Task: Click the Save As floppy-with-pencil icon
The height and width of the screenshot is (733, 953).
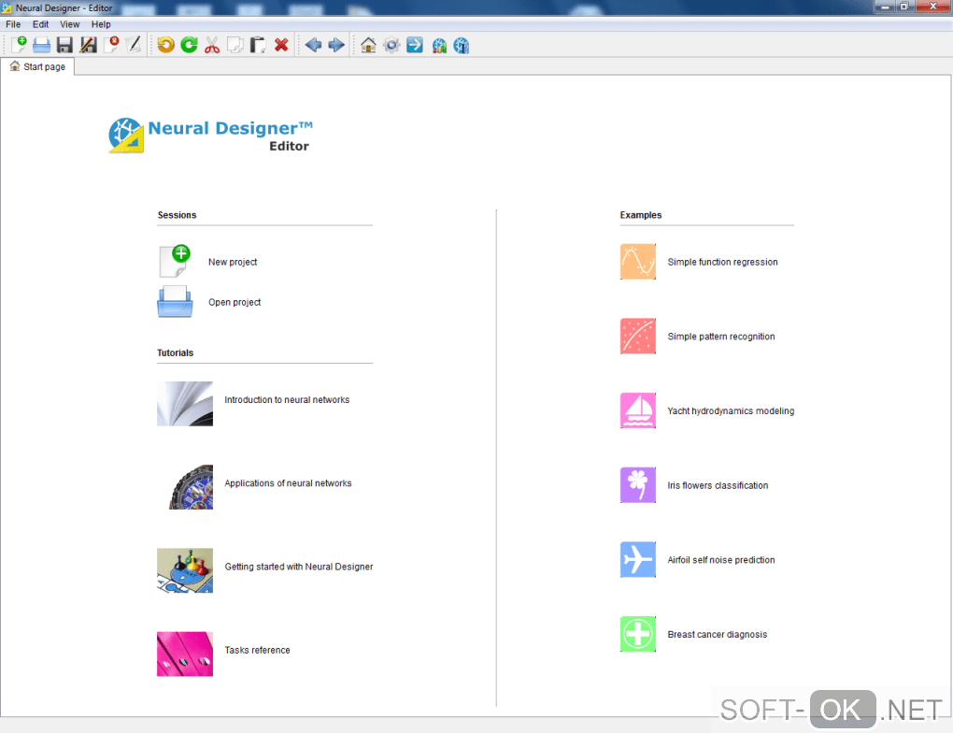Action: [88, 45]
